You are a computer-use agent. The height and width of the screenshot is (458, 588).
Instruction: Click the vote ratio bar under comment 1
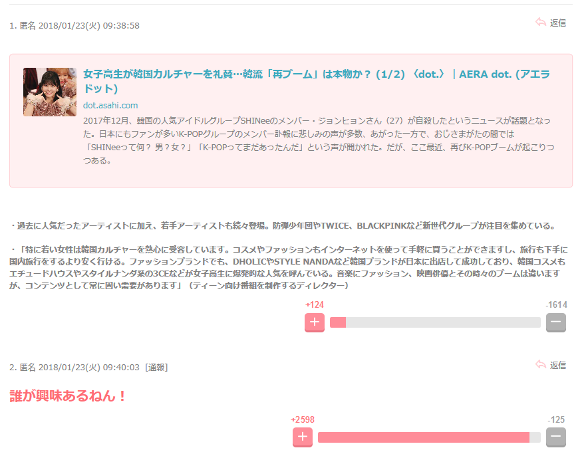(435, 322)
